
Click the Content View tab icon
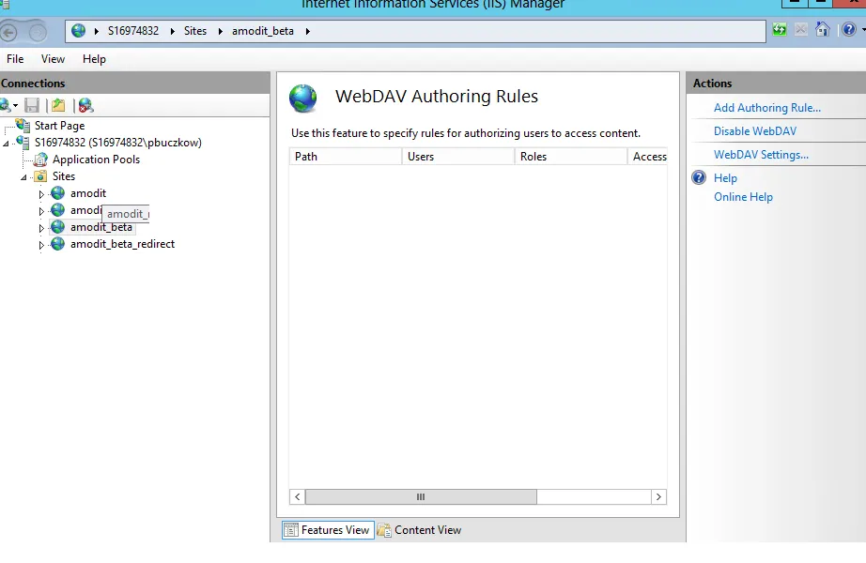click(384, 530)
